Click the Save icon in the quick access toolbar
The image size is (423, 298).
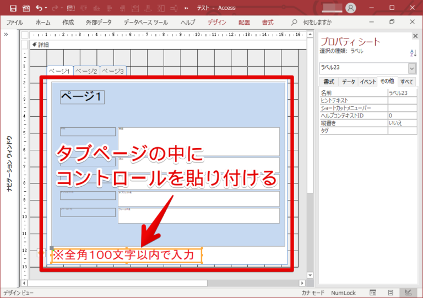click(x=13, y=8)
